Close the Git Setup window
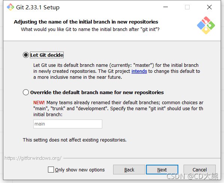The height and width of the screenshot is (183, 224). (x=209, y=7)
